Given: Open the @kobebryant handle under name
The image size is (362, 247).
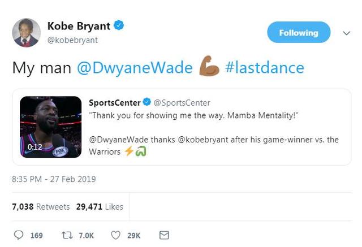Looking at the screenshot, I should (x=72, y=40).
